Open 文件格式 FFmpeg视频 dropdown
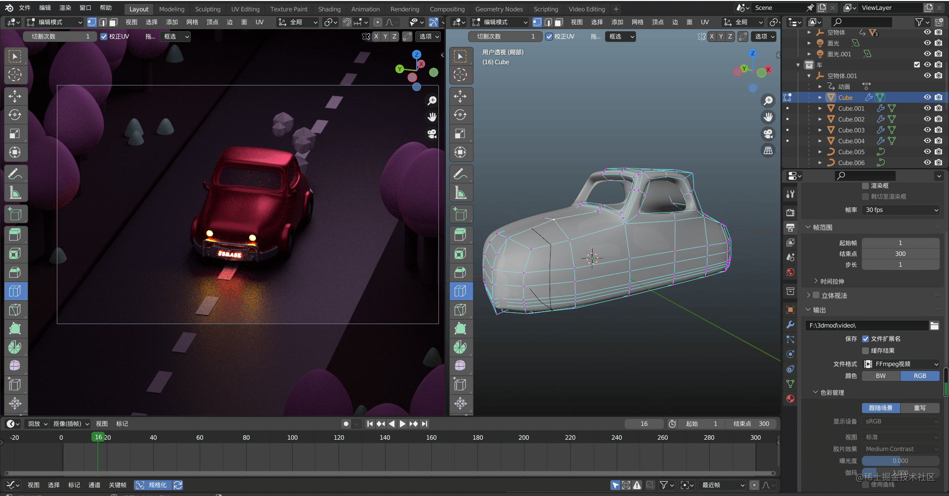This screenshot has width=949, height=496. [x=902, y=364]
